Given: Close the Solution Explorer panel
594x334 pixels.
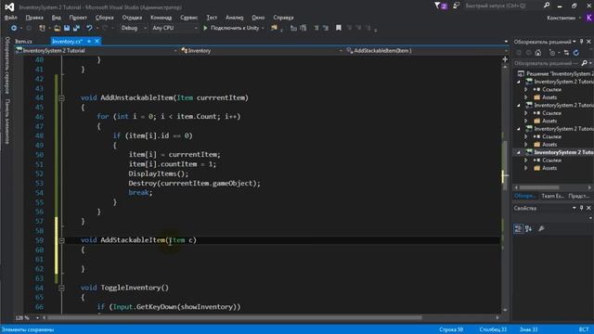Looking at the screenshot, I should coord(588,41).
